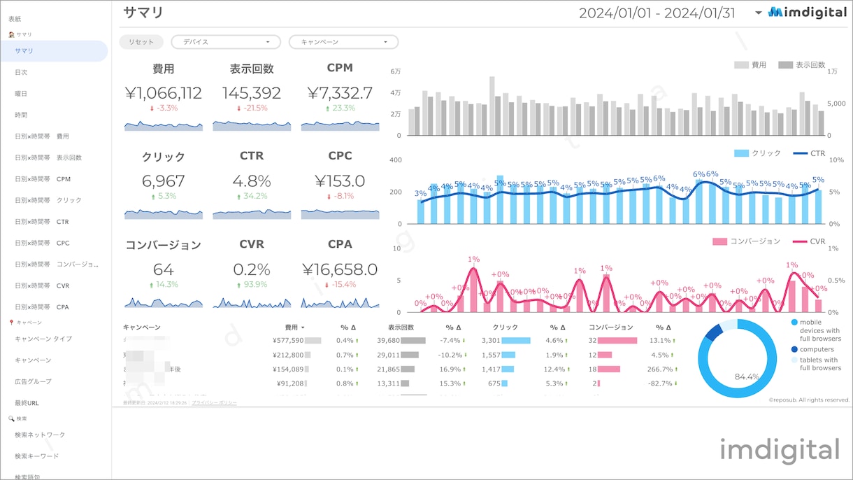Click the クリック legend swatch in middle chart
Viewport: 853px width, 480px height.
[x=741, y=153]
